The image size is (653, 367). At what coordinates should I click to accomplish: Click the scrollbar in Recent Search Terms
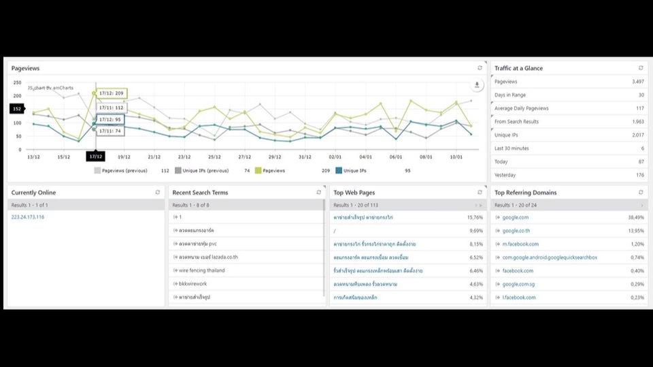point(324,248)
